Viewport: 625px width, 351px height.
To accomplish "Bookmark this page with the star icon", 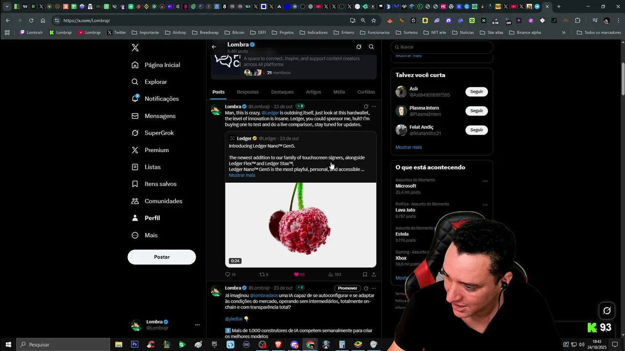I will [x=374, y=20].
